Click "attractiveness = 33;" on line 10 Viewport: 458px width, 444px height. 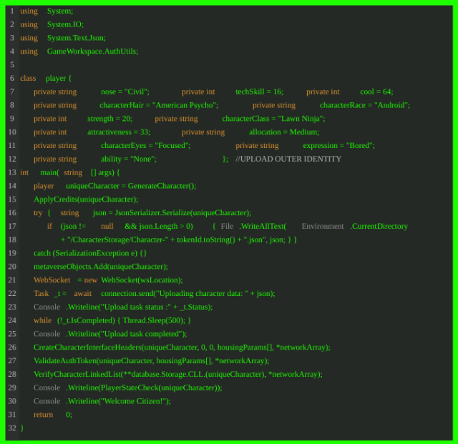[x=119, y=132]
